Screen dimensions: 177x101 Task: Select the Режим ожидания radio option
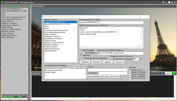(x=130, y=76)
